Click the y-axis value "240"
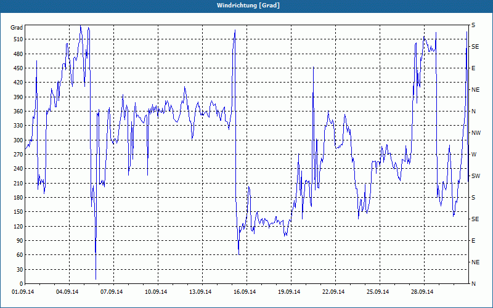 click(x=18, y=169)
